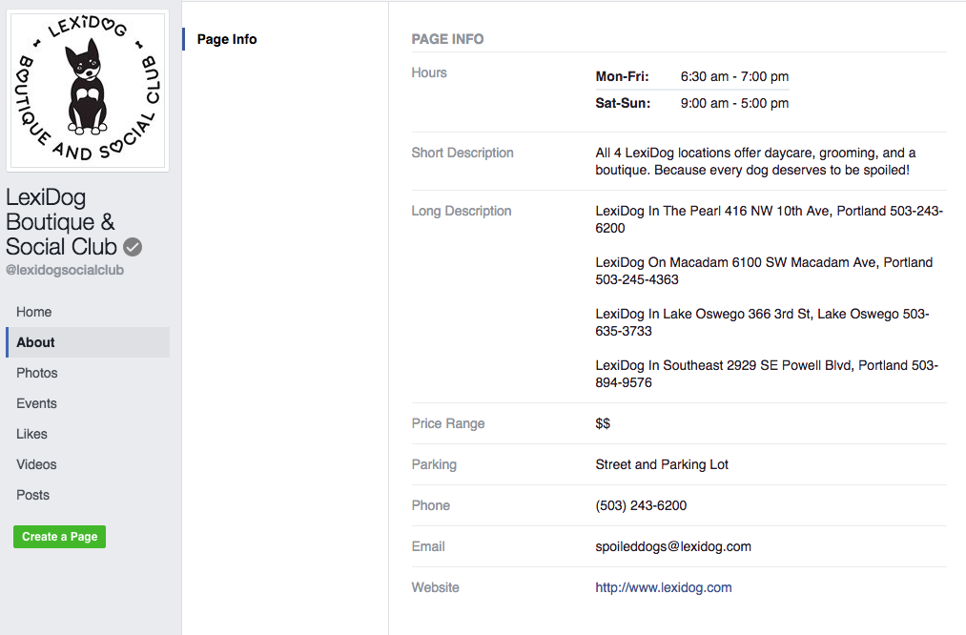The width and height of the screenshot is (966, 635).
Task: Click the phone number (503) 243-6200
Action: coord(641,505)
